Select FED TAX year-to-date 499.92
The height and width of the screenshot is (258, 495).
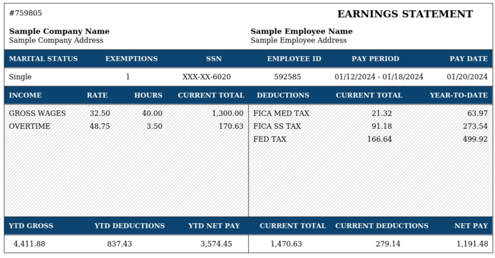tap(476, 139)
